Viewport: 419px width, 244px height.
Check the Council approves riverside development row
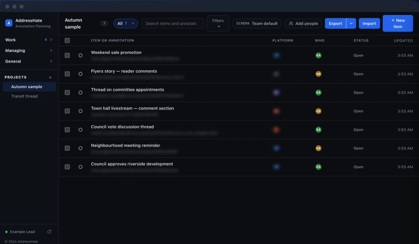67,167
